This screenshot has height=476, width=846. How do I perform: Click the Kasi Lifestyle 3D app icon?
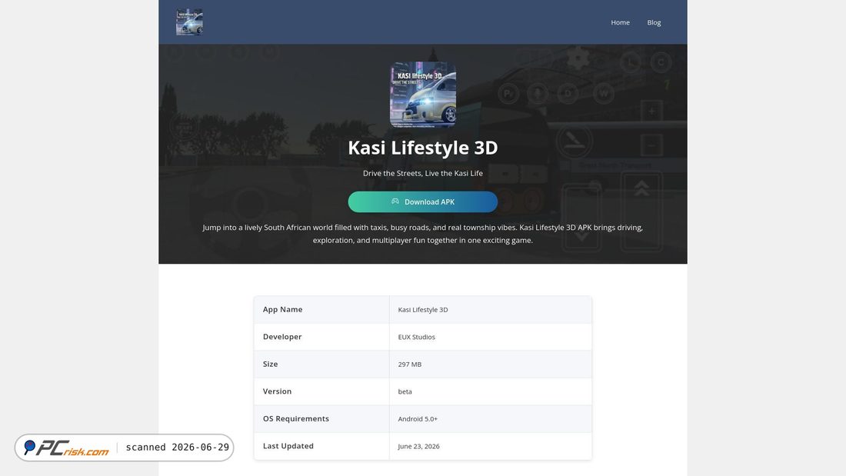423,95
